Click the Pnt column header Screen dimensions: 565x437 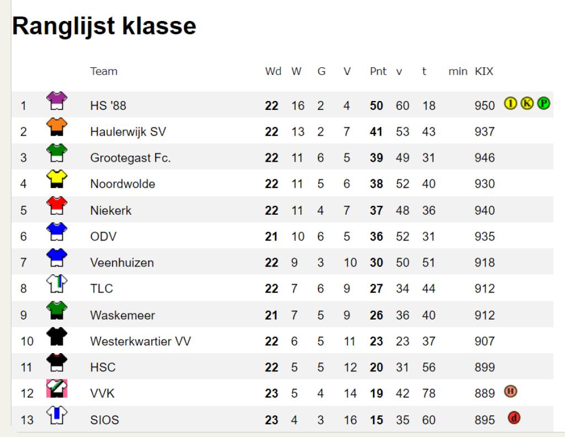[378, 71]
